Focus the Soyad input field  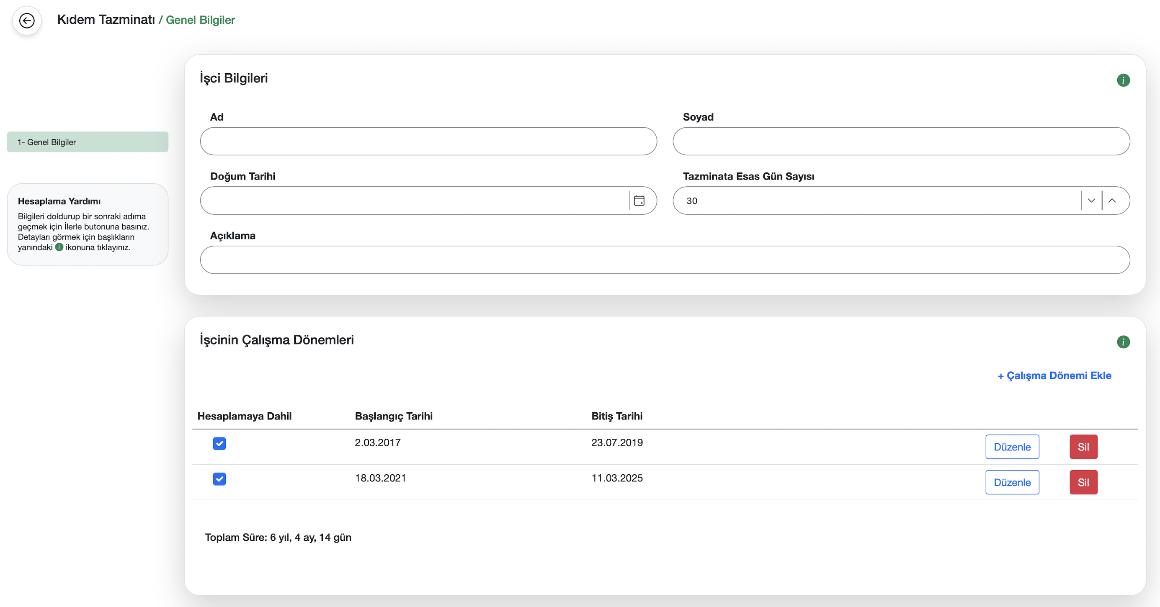[x=901, y=141]
